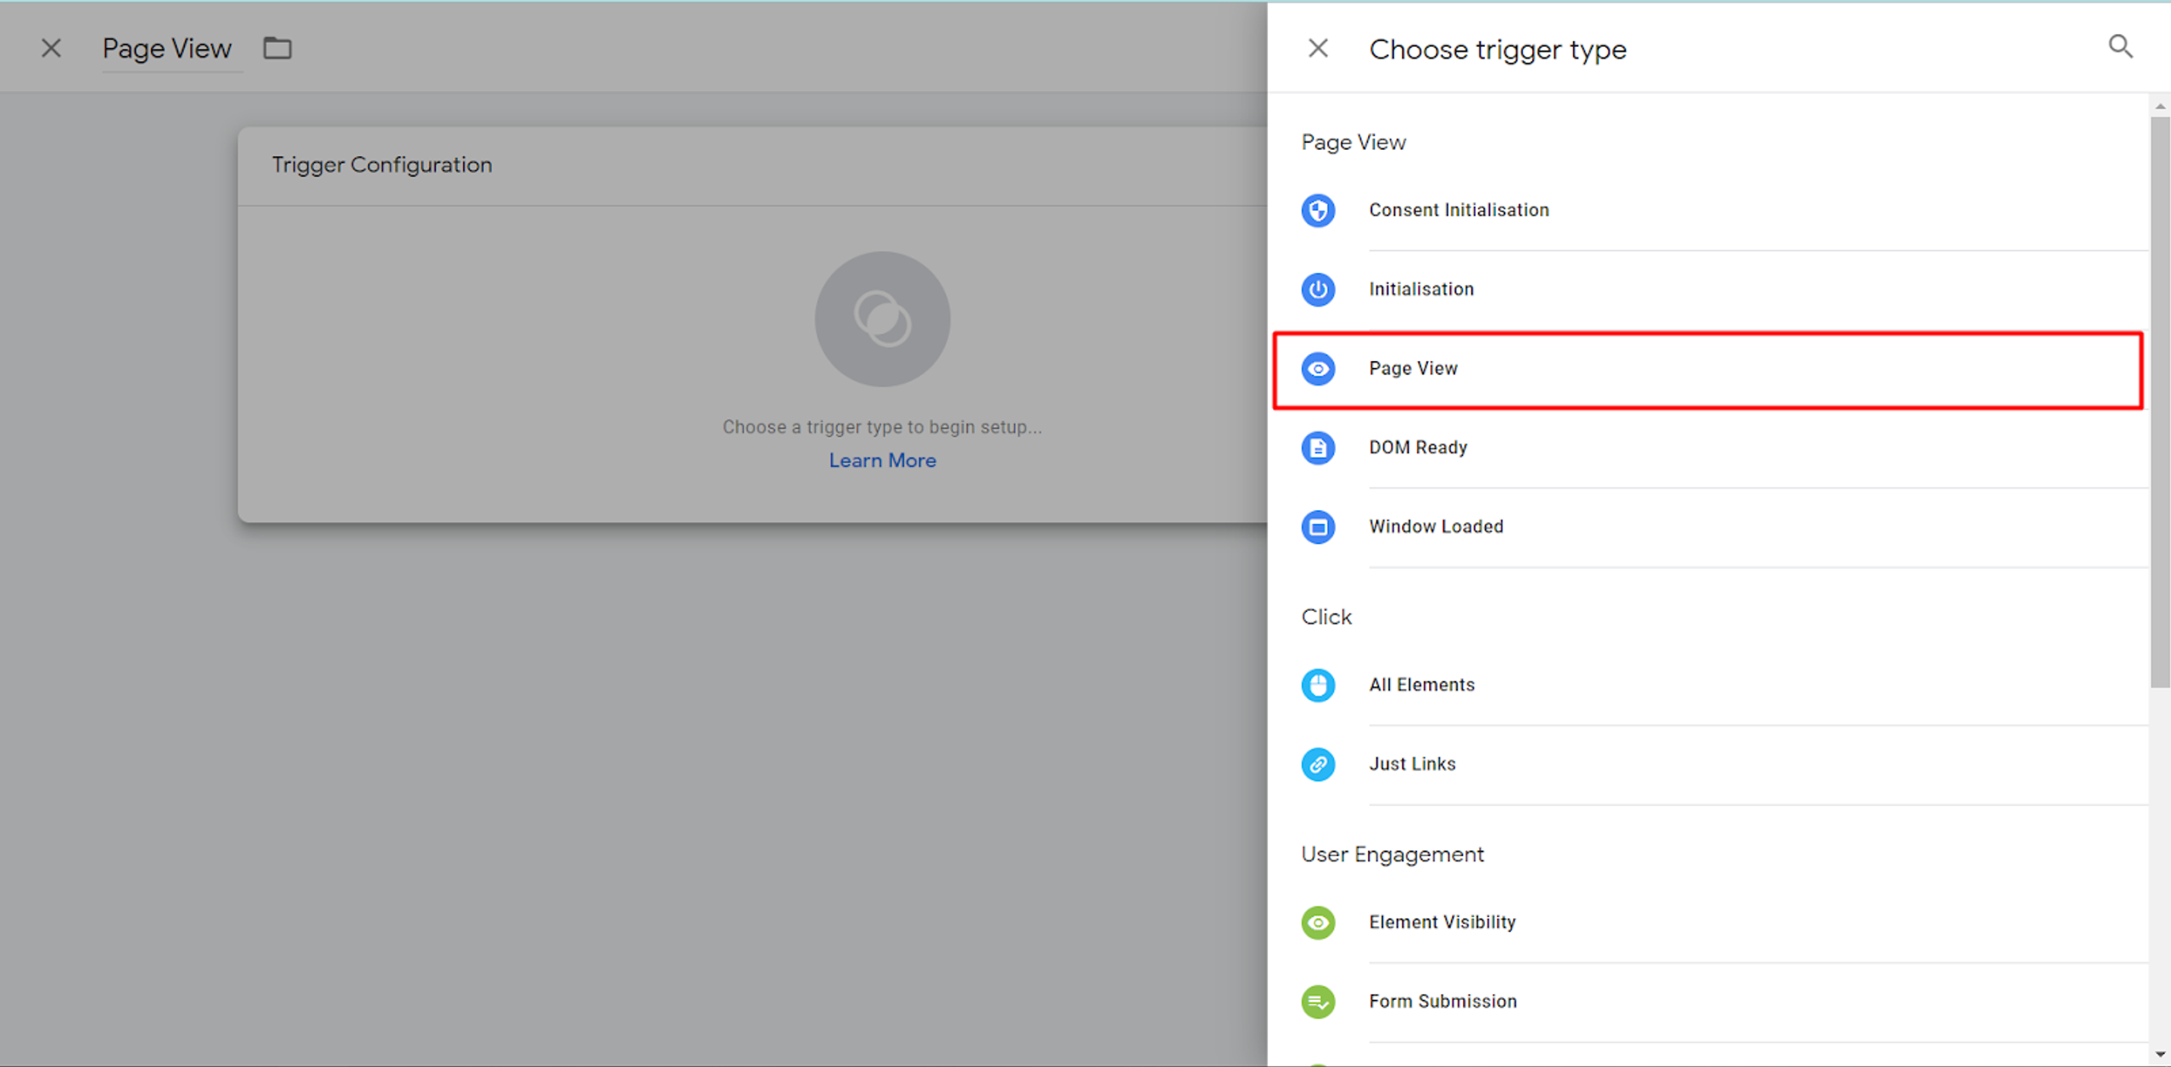
Task: Open search in trigger type panel
Action: (x=2120, y=47)
